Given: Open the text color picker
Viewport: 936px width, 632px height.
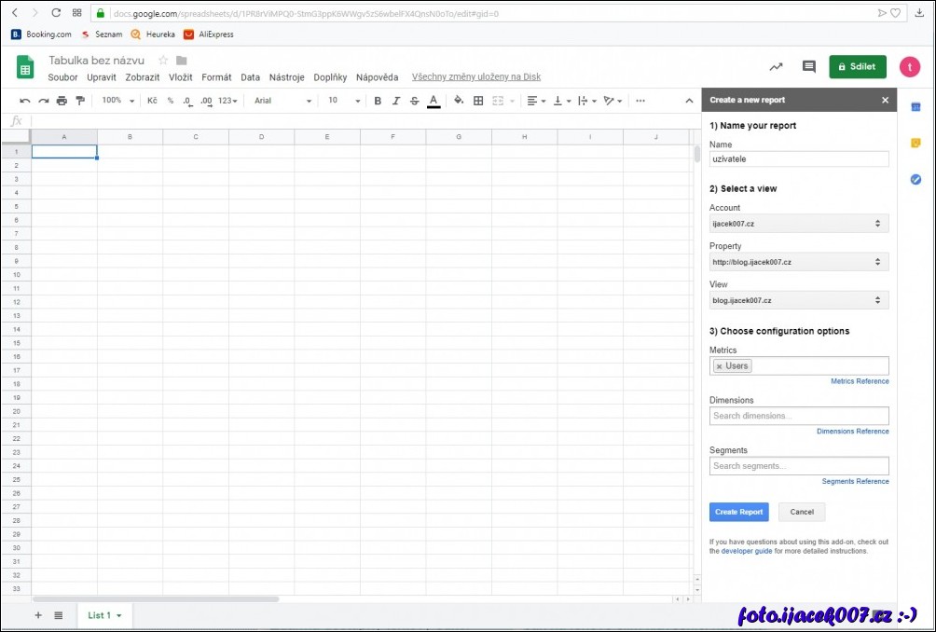Looking at the screenshot, I should 434,101.
